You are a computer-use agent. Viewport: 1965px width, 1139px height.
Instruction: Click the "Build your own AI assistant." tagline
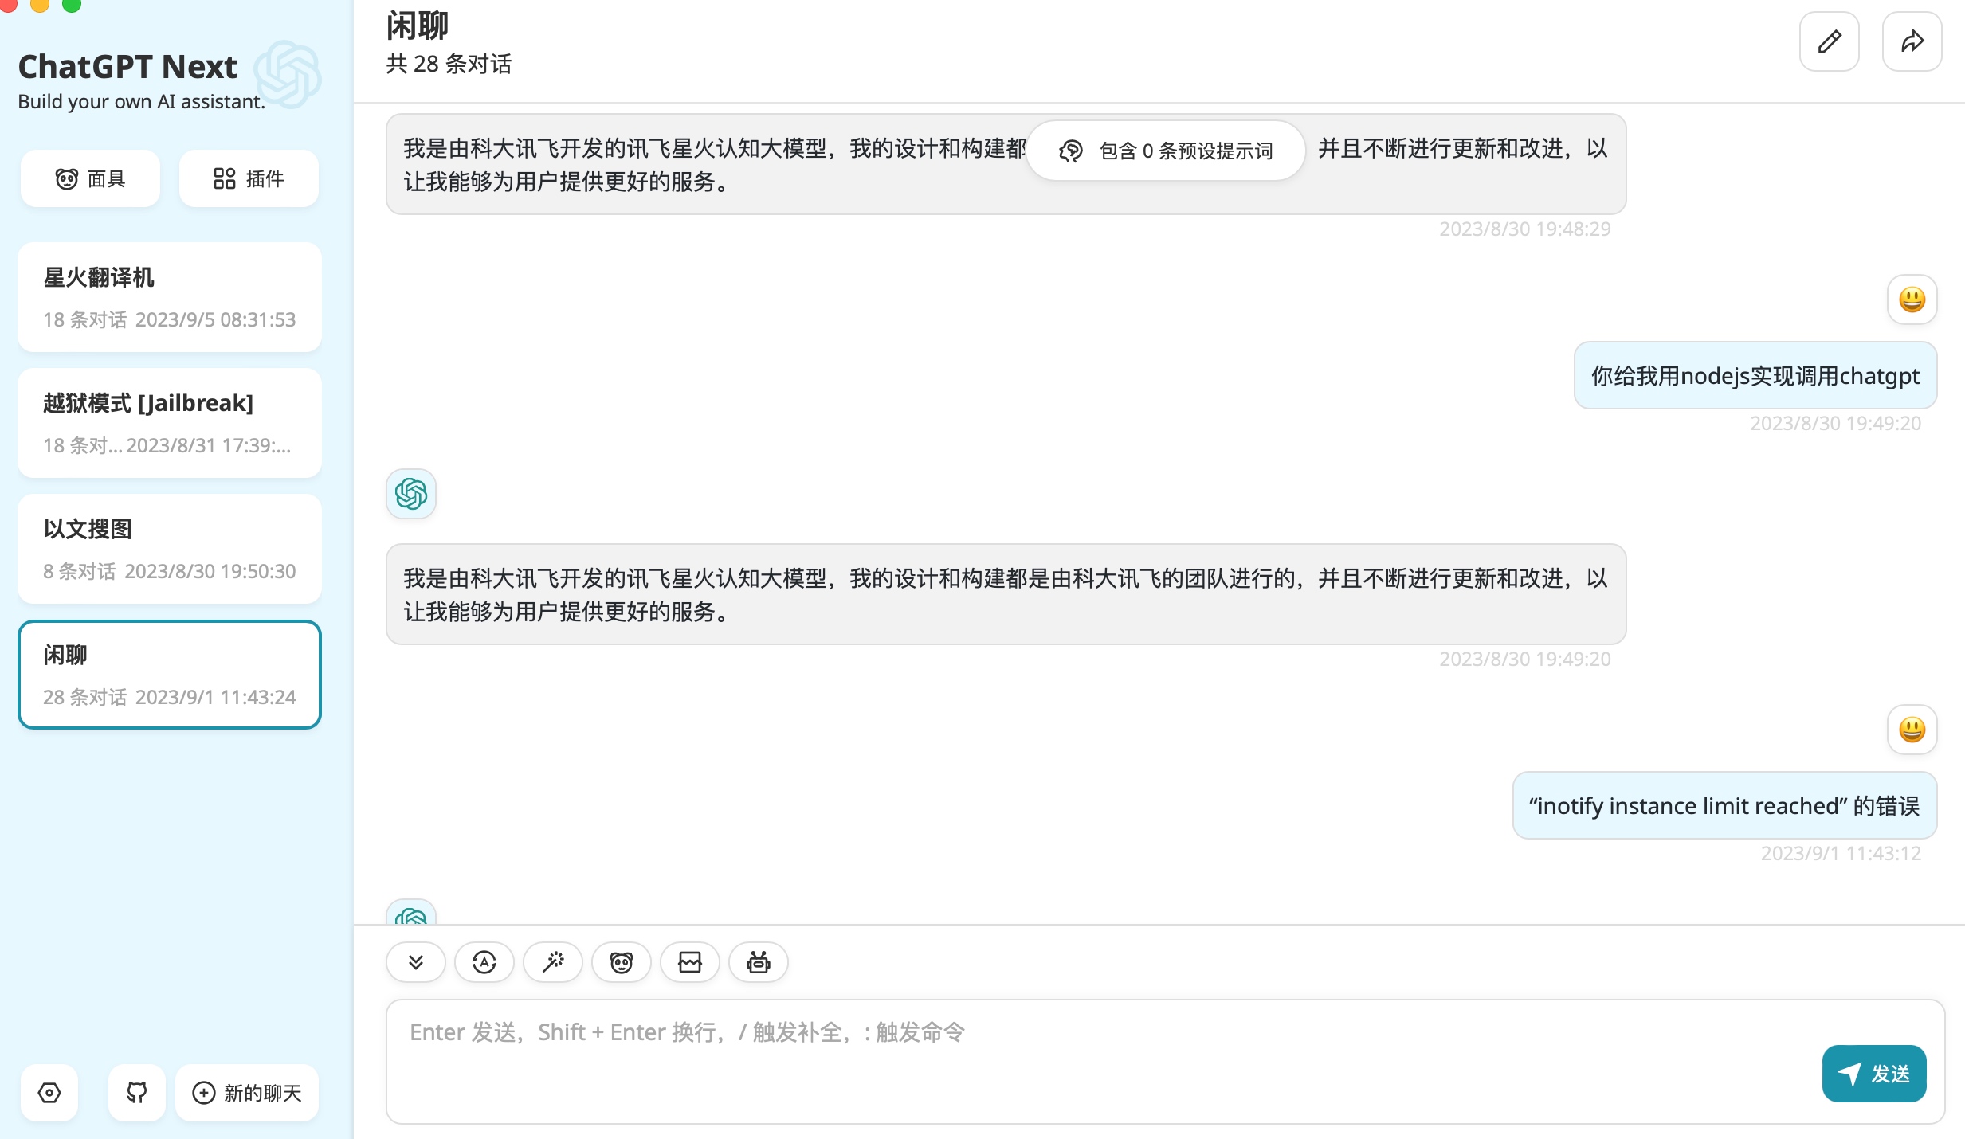[141, 101]
